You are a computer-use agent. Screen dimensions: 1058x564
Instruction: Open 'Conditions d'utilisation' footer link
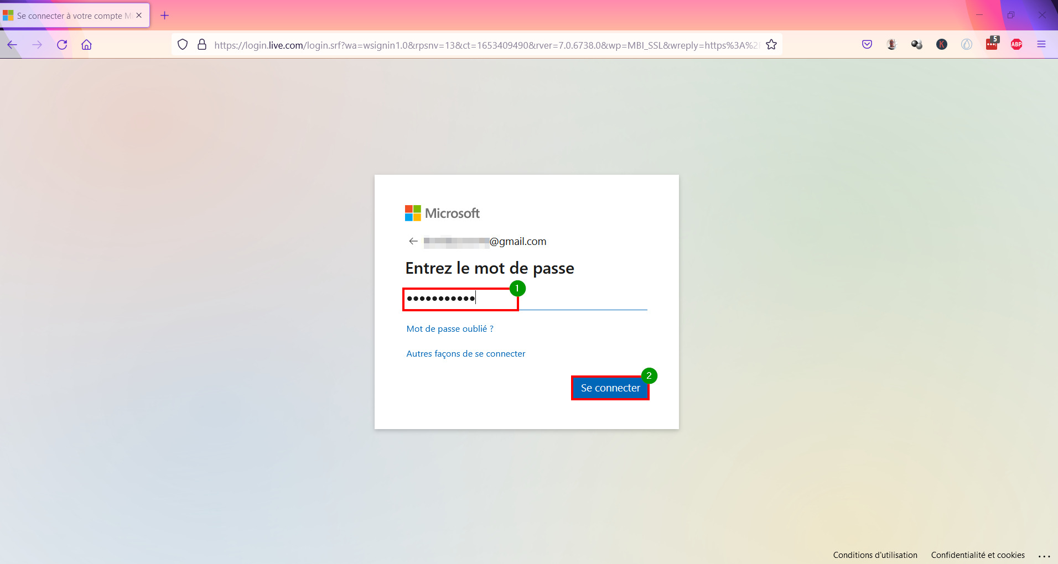click(x=875, y=555)
